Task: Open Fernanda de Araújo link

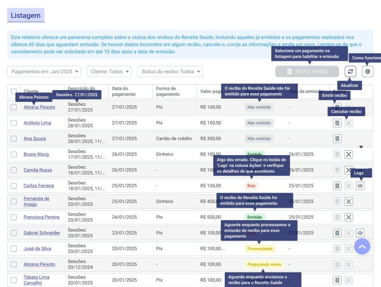Action: click(36, 201)
